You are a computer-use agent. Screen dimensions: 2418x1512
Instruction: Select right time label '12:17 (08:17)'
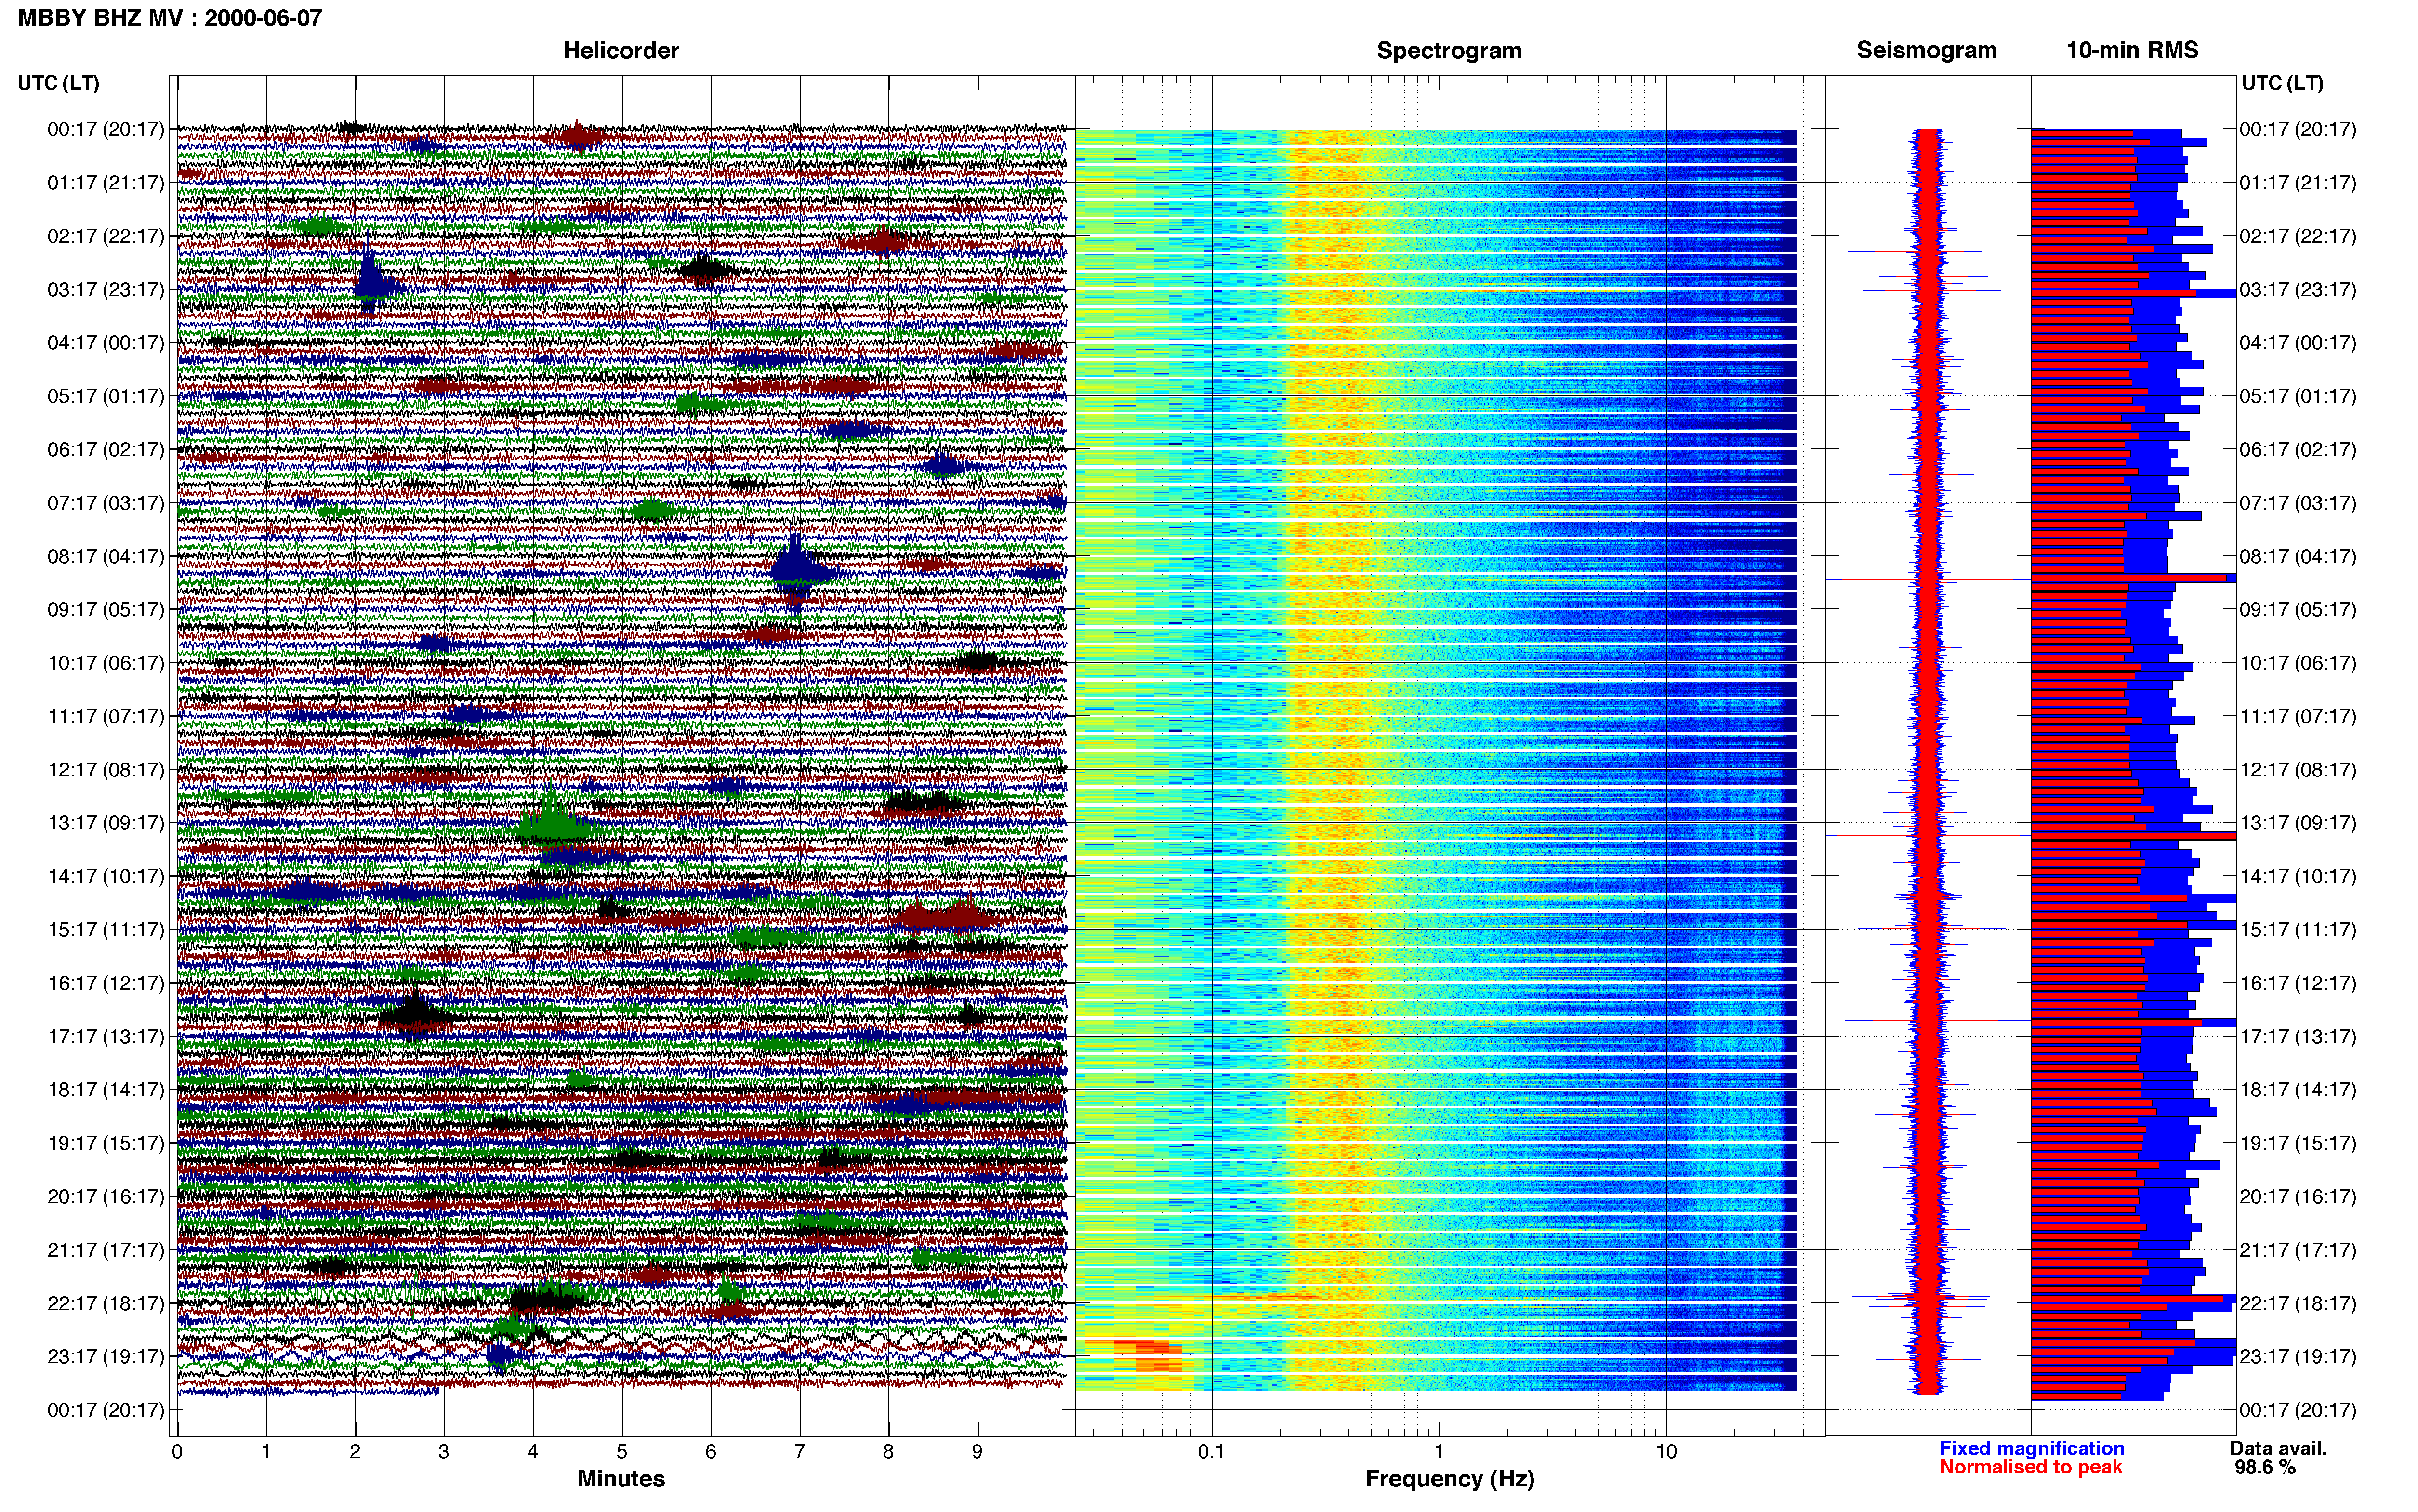click(2298, 770)
